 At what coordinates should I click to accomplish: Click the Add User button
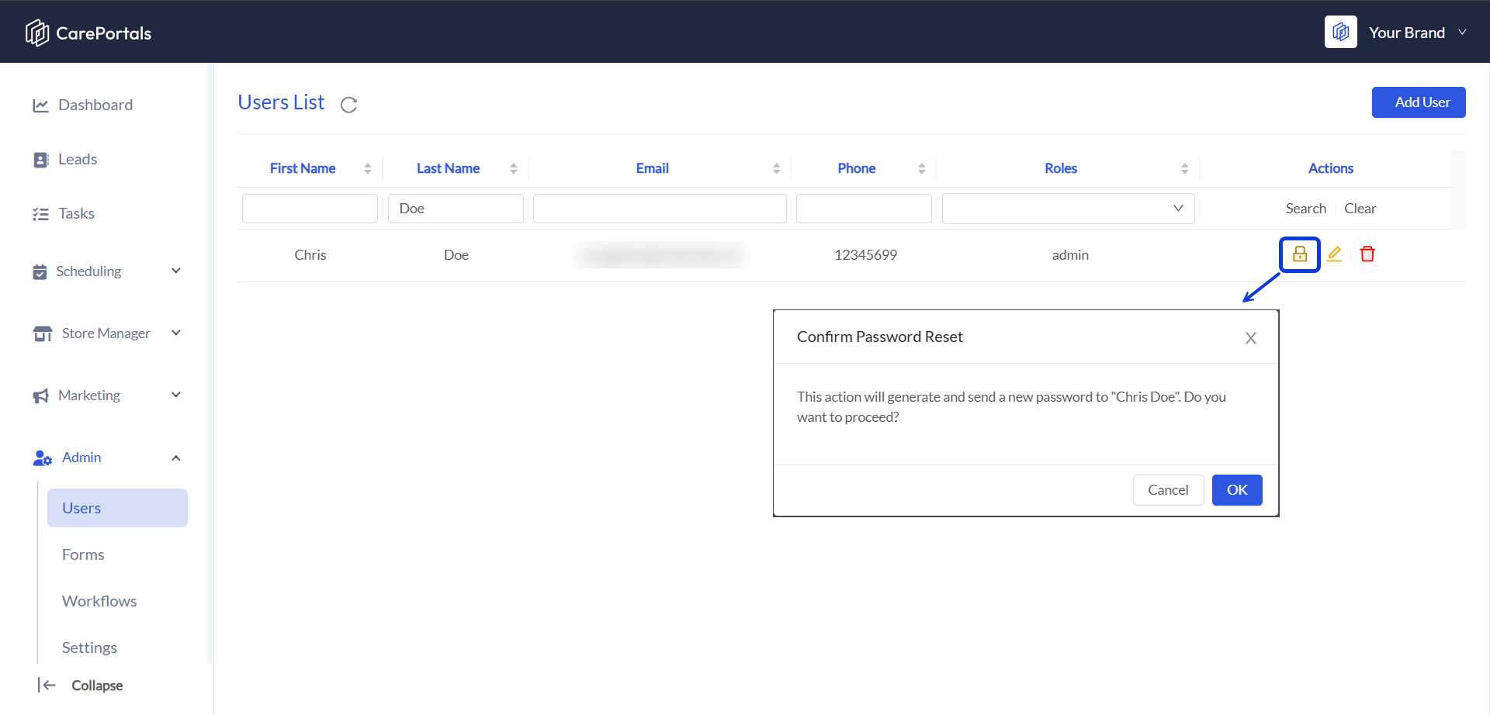[1418, 102]
